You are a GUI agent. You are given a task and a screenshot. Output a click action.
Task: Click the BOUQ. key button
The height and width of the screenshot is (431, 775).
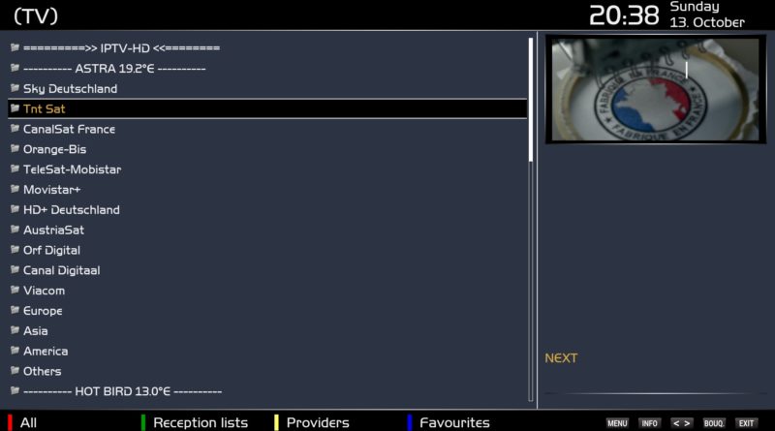tap(714, 423)
